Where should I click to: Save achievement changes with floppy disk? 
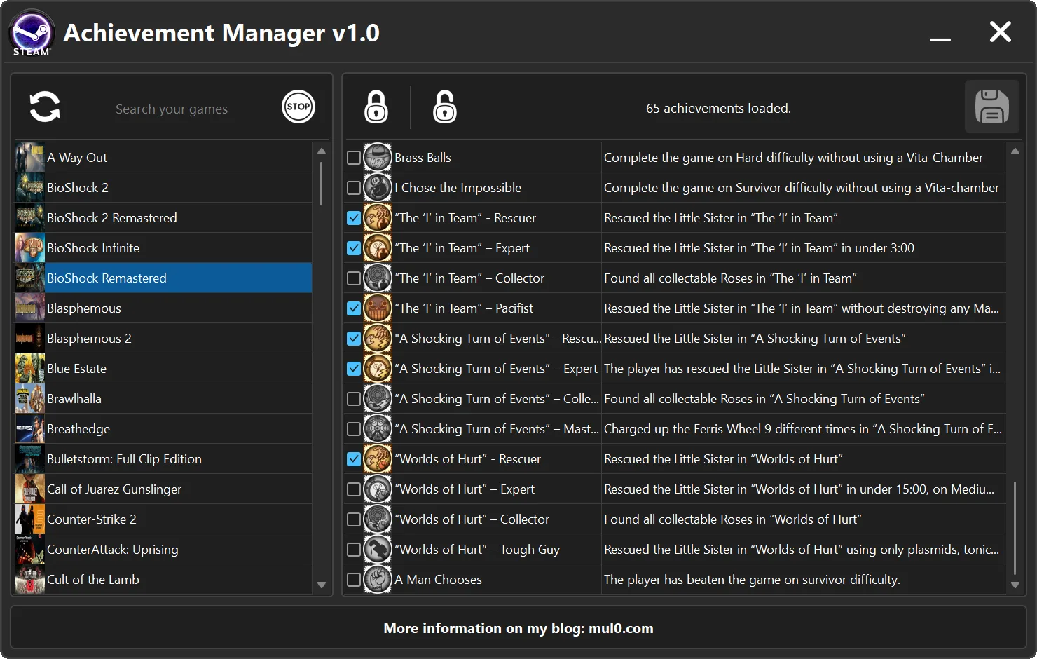tap(992, 107)
